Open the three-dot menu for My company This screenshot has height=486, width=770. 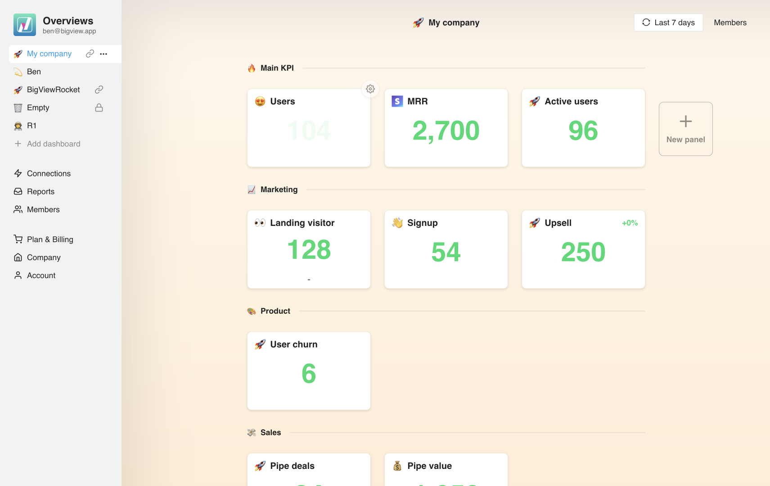coord(104,54)
